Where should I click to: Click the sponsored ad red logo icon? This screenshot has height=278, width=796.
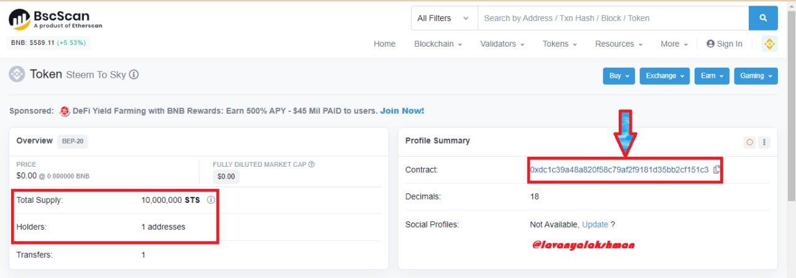[x=64, y=111]
